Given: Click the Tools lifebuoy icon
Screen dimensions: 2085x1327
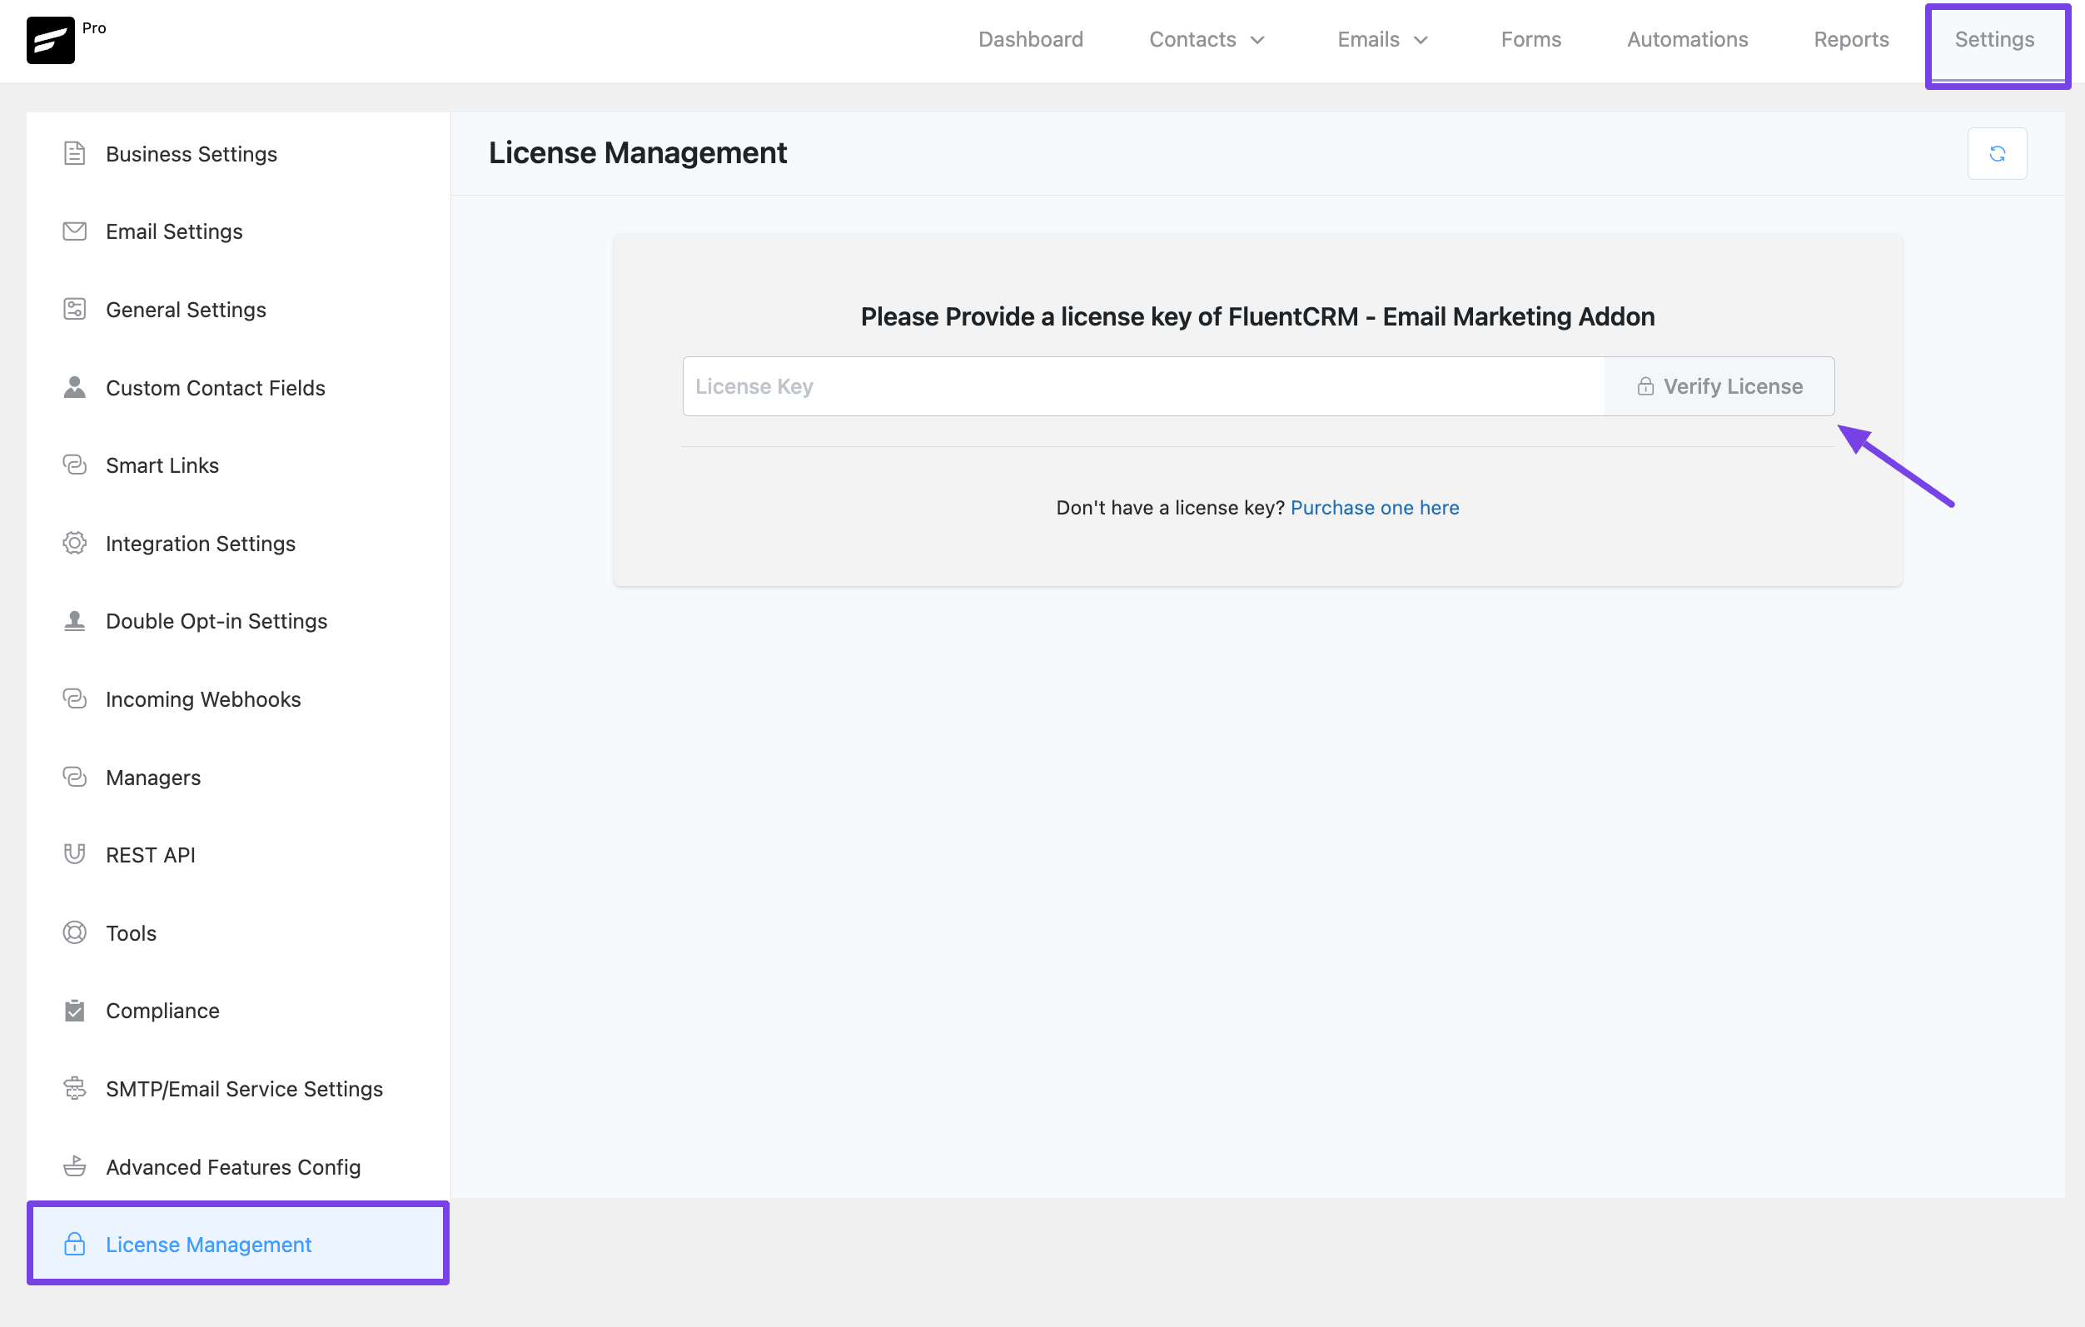Looking at the screenshot, I should 74,932.
